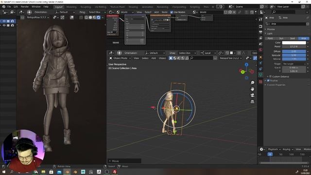This screenshot has width=311, height=175.
Task: Click Z axis on navigation gizmo
Action: [x=246, y=65]
